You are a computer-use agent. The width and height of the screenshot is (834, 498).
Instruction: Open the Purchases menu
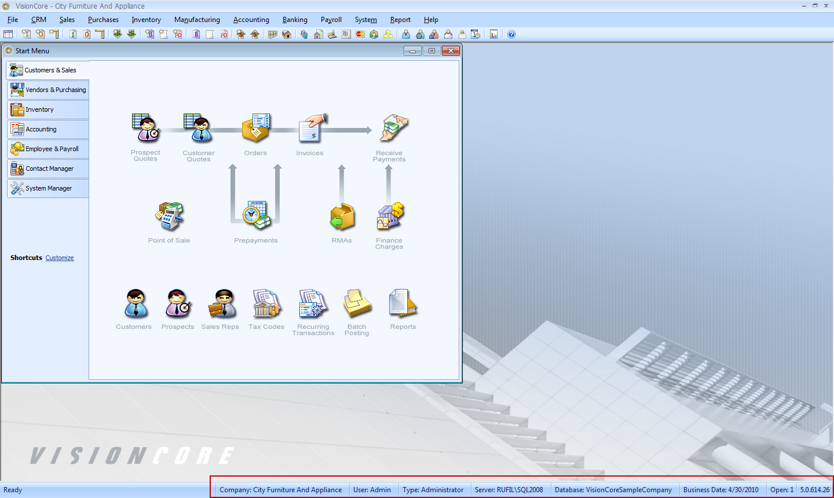(x=103, y=20)
